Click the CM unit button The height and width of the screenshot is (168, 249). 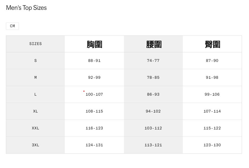coord(12,26)
